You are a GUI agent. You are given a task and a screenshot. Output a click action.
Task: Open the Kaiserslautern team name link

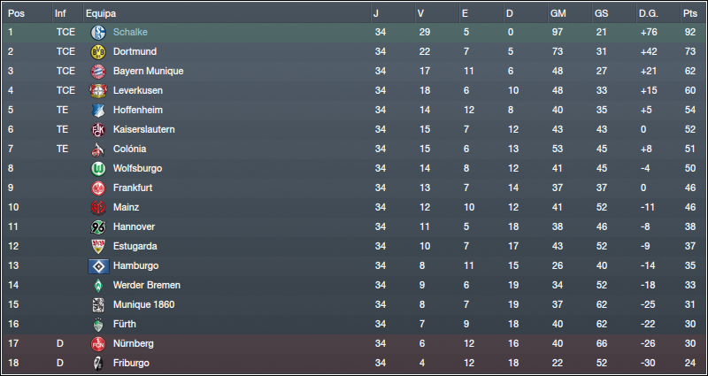pos(144,129)
